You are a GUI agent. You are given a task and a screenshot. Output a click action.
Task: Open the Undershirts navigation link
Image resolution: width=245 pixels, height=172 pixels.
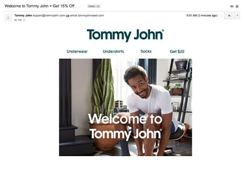coord(113,51)
